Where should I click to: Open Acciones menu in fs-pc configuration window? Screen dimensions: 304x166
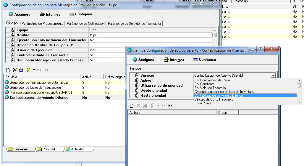[19, 14]
